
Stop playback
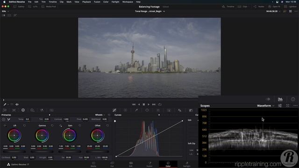(x=144, y=105)
